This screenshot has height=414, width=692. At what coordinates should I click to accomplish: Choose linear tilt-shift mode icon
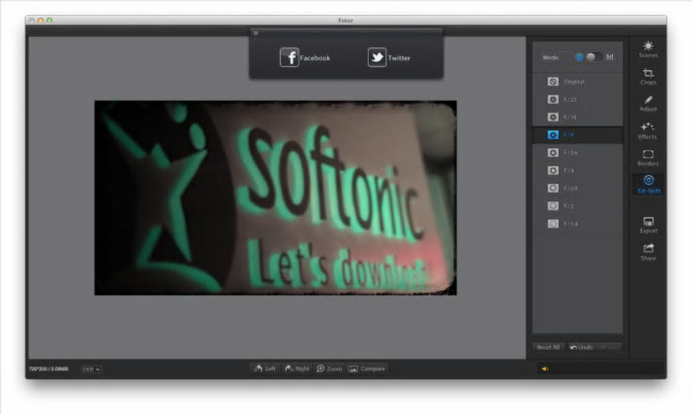click(609, 58)
